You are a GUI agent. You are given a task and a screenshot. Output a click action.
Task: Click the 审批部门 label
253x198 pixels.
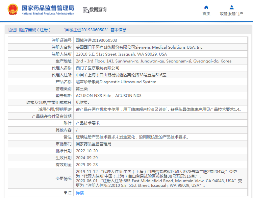point(63,144)
